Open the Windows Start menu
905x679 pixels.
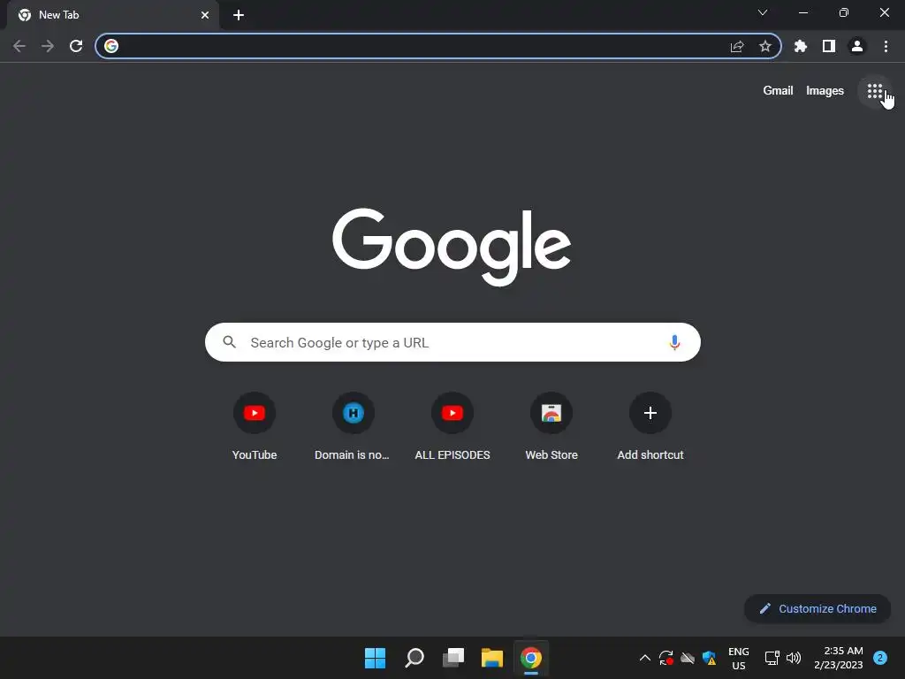[x=375, y=658]
